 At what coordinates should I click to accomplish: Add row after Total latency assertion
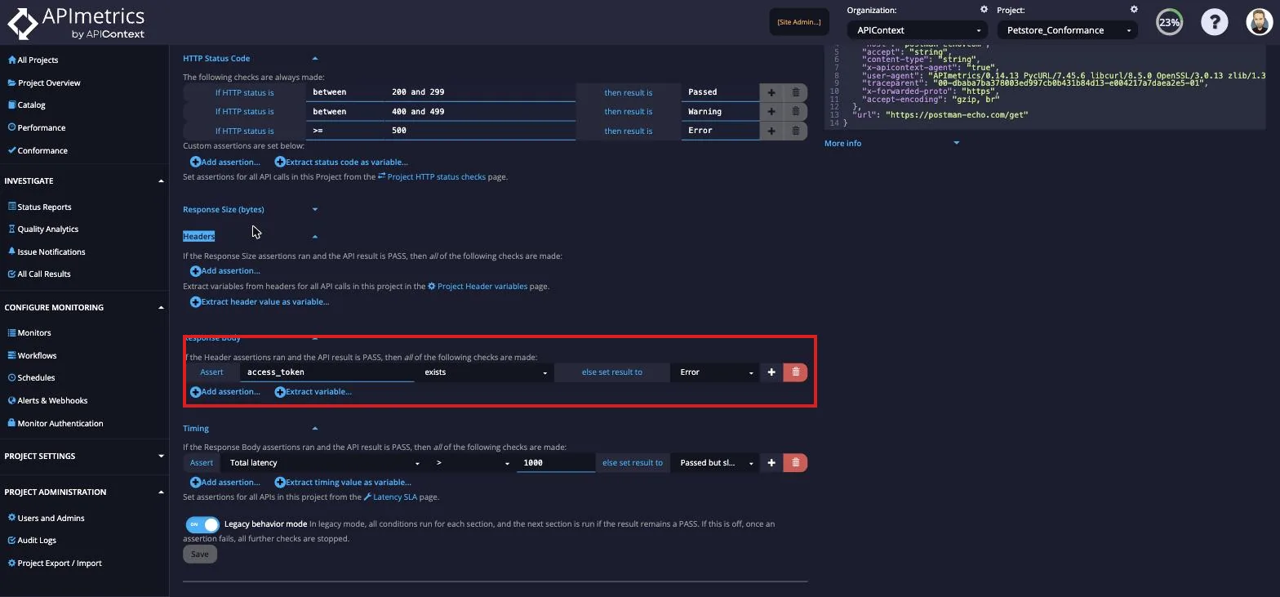point(771,463)
